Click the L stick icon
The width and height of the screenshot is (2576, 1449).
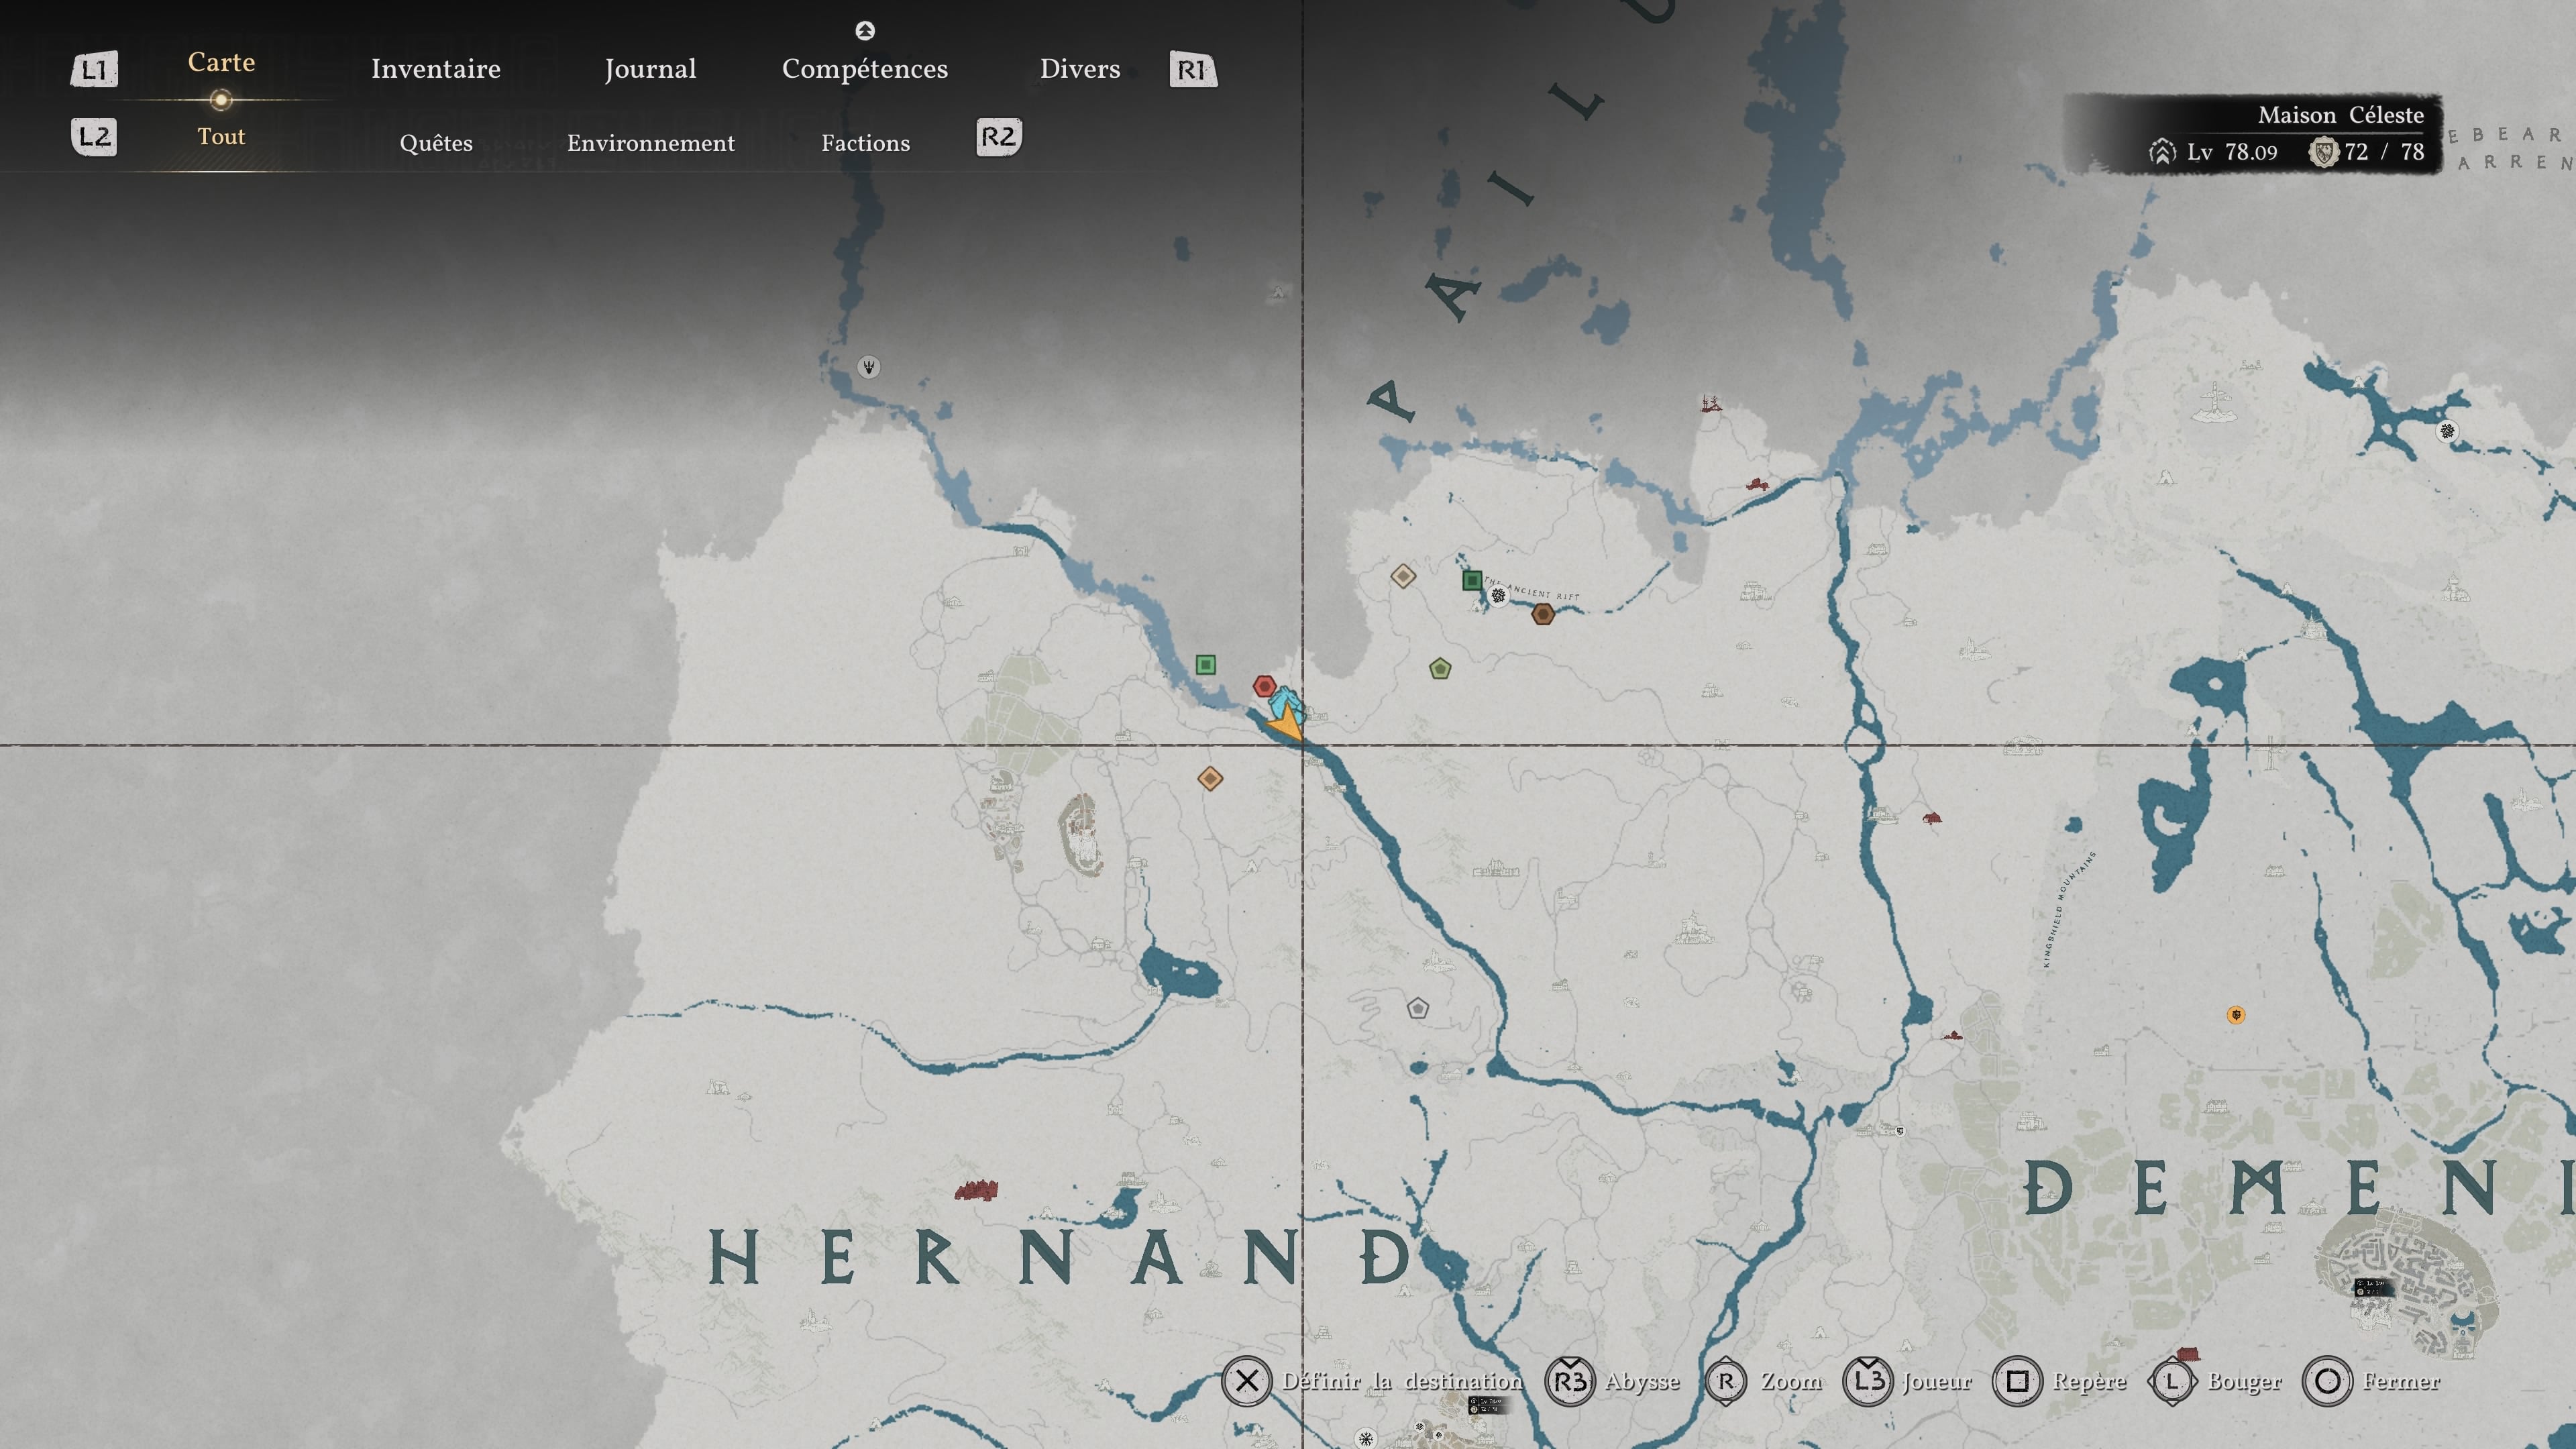[2172, 1381]
